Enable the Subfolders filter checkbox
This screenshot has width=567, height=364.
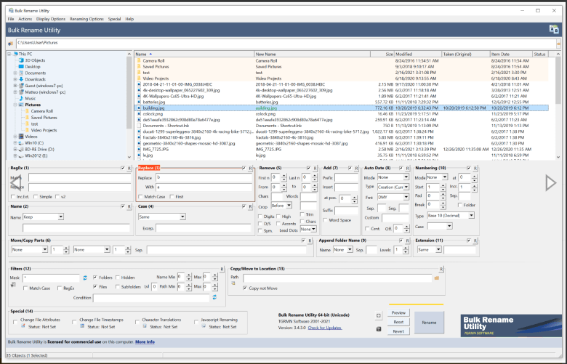point(118,287)
